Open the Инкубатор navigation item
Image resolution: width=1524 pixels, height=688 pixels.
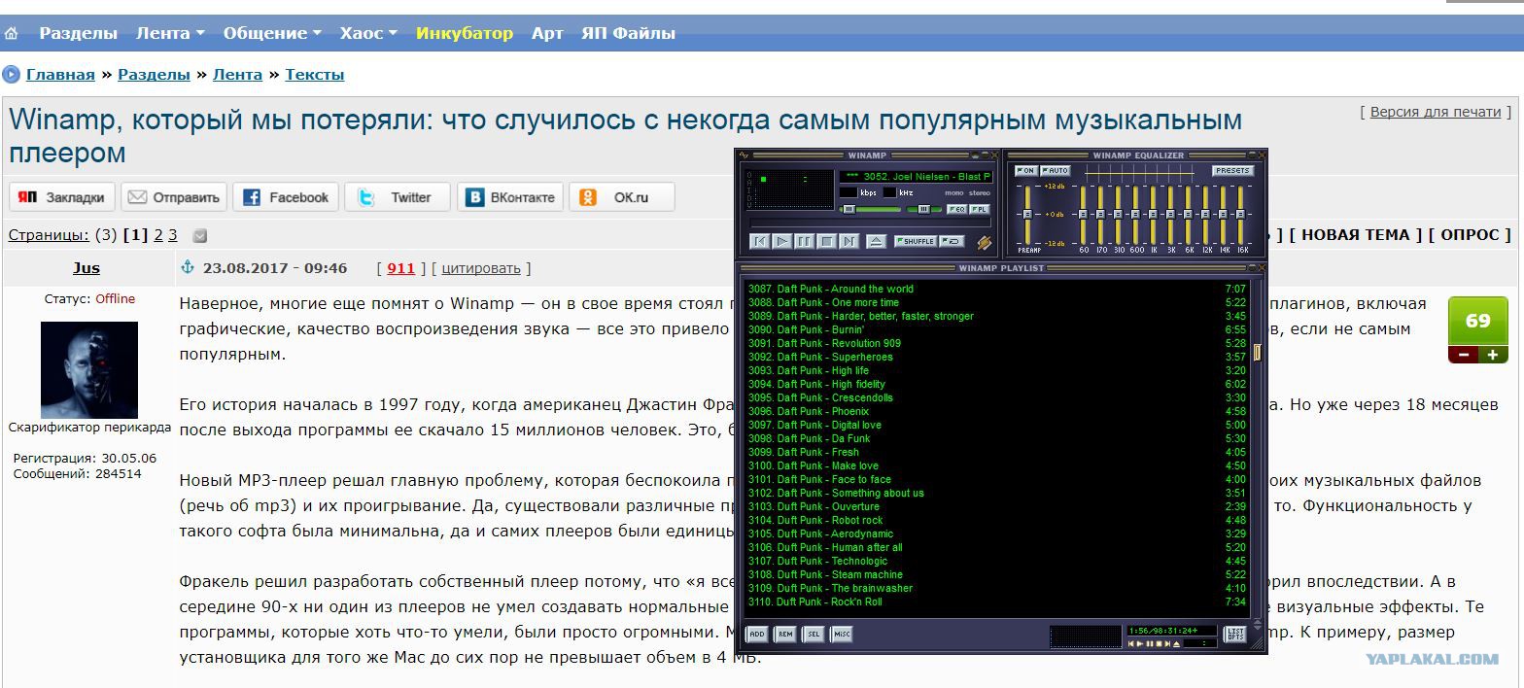pos(465,33)
